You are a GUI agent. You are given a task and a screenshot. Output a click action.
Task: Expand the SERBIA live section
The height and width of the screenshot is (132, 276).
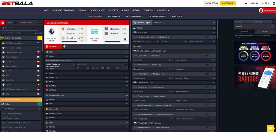87,73
